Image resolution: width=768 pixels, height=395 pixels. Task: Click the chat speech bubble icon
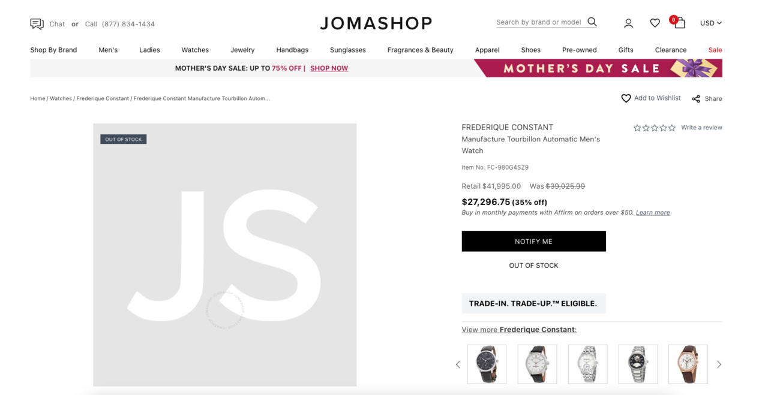coord(37,24)
